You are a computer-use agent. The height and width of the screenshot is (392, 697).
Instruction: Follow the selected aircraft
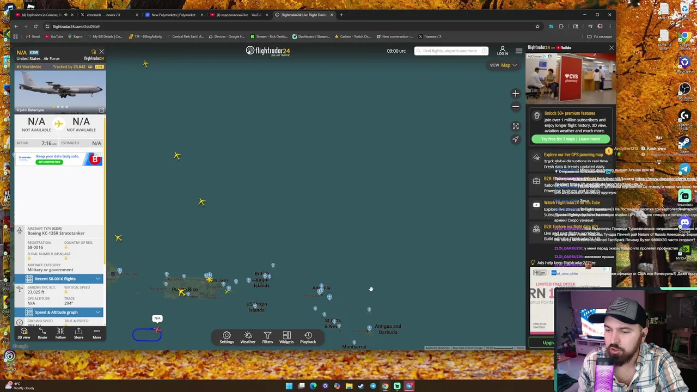coord(60,333)
